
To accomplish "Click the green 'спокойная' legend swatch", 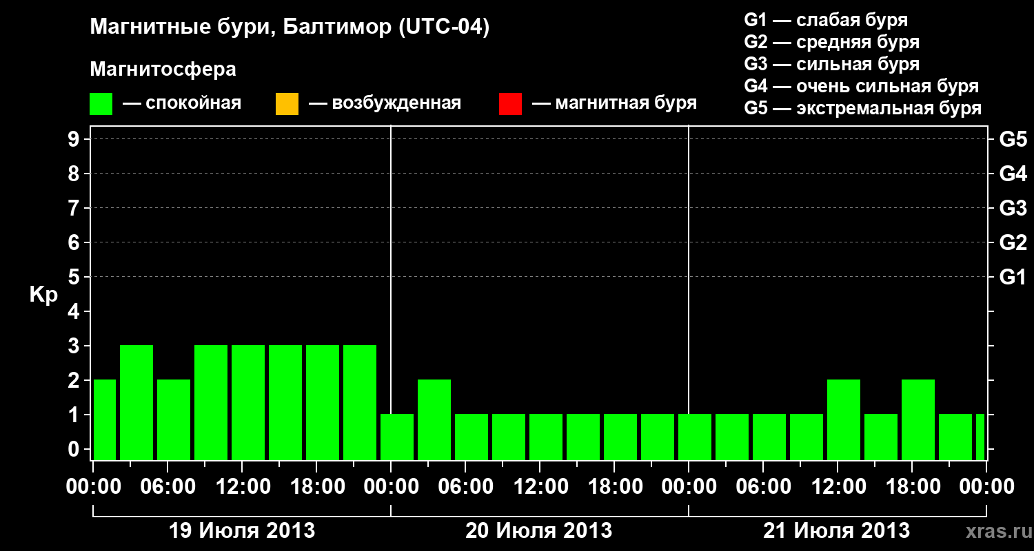I will (101, 104).
